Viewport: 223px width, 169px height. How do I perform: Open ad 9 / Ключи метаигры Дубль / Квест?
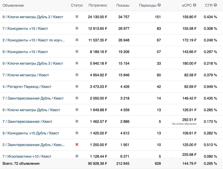click(31, 110)
